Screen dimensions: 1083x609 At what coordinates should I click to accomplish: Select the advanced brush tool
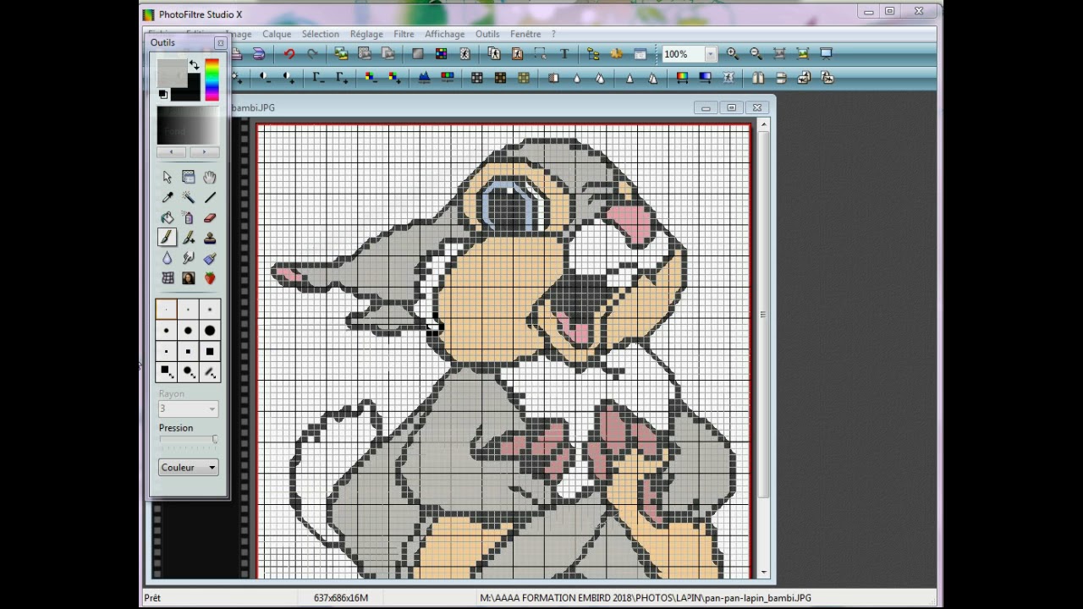tap(188, 238)
